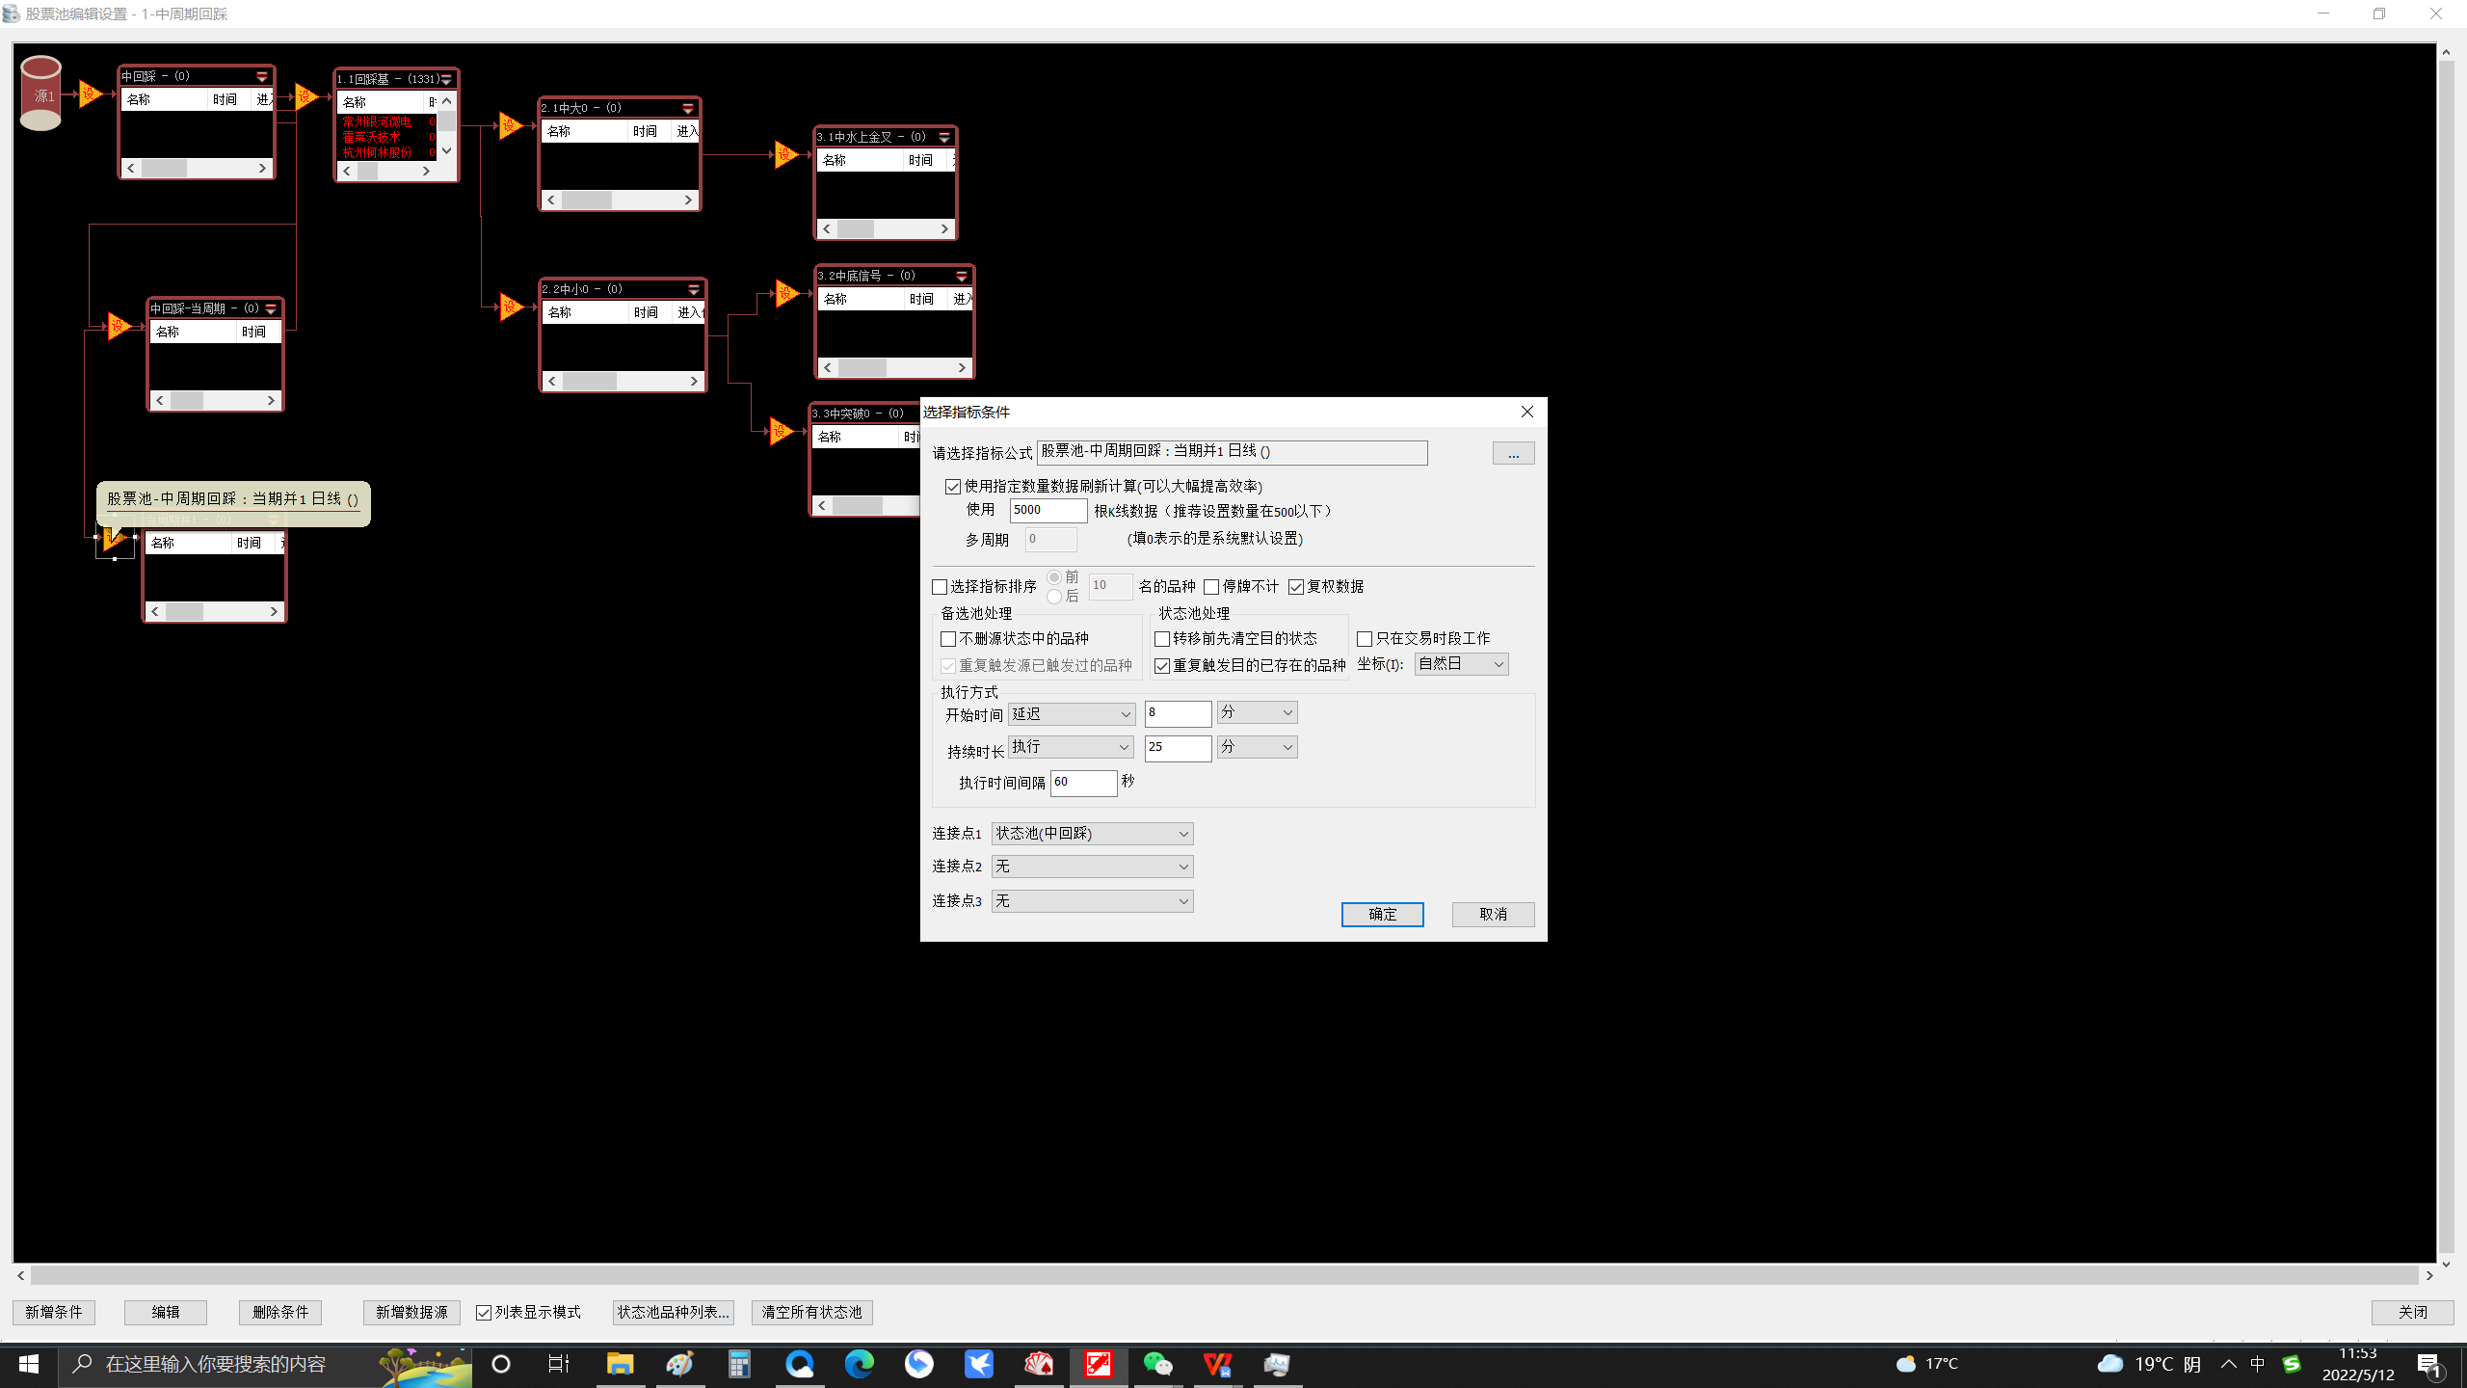
Task: Click the 开始时间 value field showing 8
Action: point(1178,713)
